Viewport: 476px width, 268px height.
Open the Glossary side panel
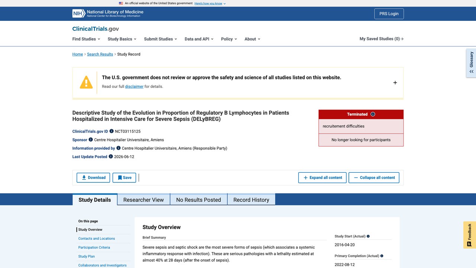point(471,63)
